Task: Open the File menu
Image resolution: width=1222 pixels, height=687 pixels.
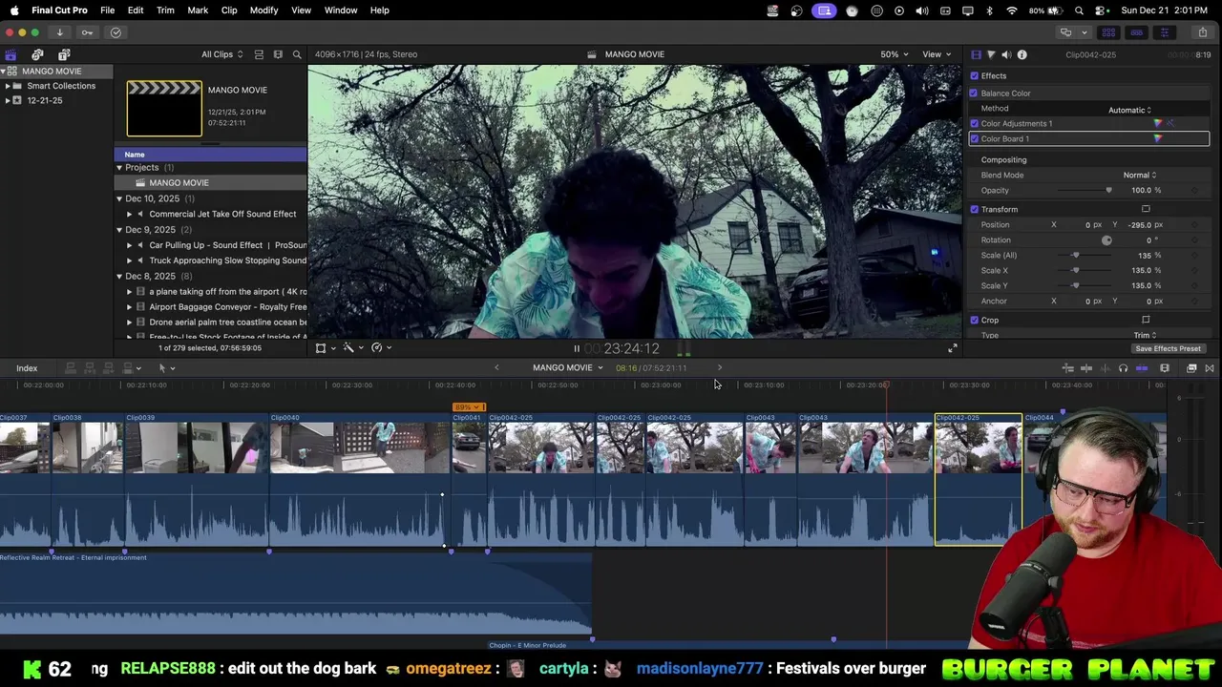Action: pyautogui.click(x=108, y=10)
